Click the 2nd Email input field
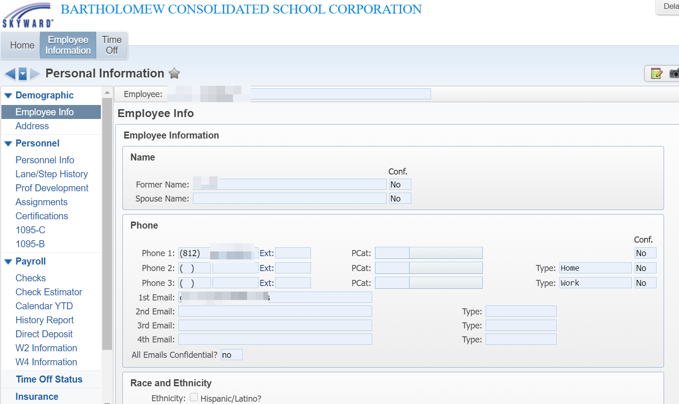The width and height of the screenshot is (679, 404). [275, 312]
